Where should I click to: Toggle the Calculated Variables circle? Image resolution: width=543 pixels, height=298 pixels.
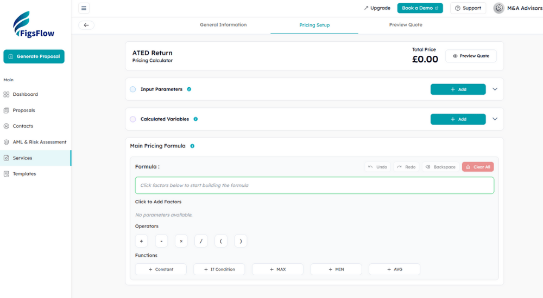(133, 119)
